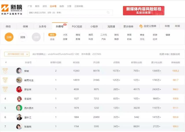Click the gold rank 1 medal icon
Viewport: 185px width, 132px height.
click(x=5, y=71)
